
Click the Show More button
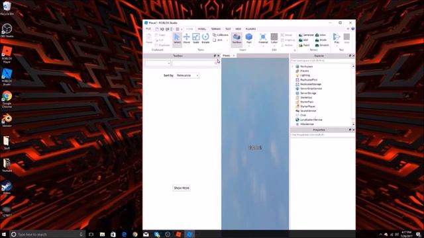tap(182, 188)
